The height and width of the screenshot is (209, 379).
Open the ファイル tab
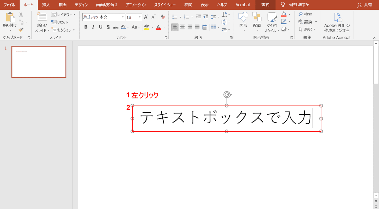click(x=9, y=5)
